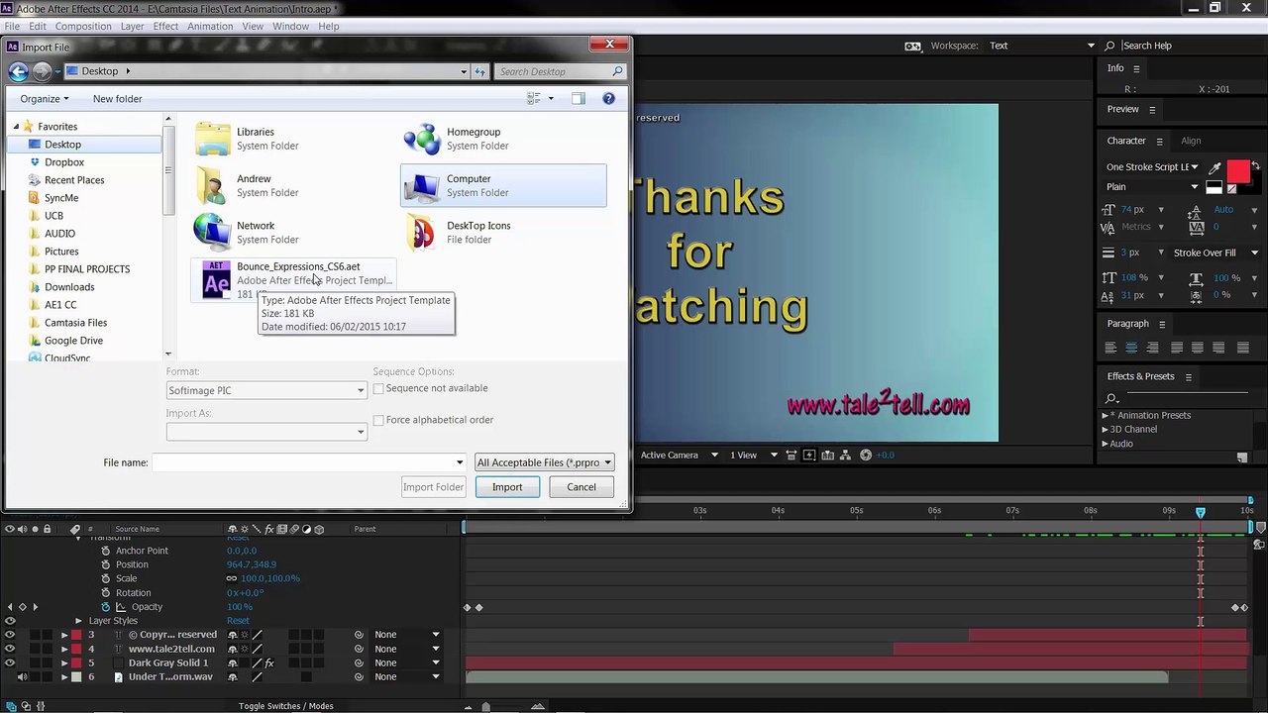The width and height of the screenshot is (1268, 713).
Task: Click the red label swatch of layer 3
Action: (x=76, y=635)
